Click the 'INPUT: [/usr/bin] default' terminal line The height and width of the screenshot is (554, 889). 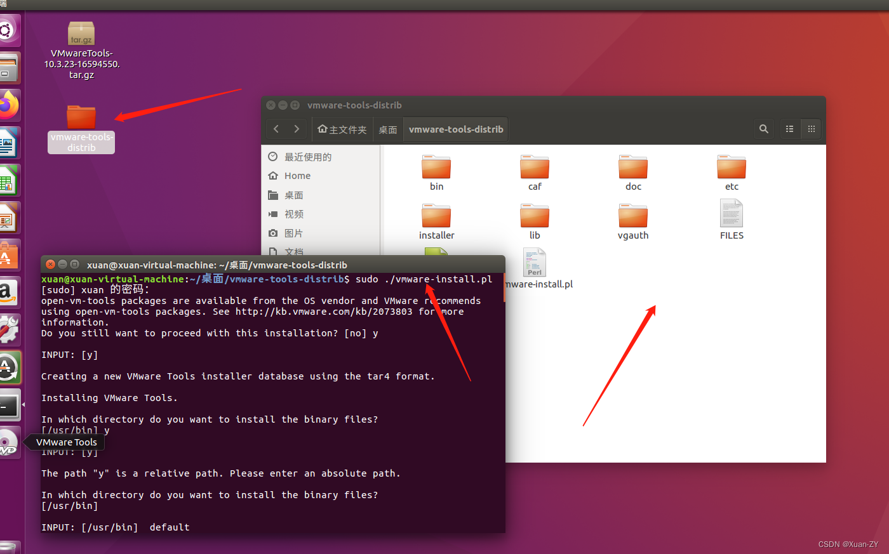[115, 527]
